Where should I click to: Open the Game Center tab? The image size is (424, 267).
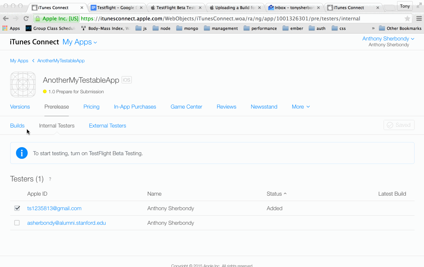(186, 107)
